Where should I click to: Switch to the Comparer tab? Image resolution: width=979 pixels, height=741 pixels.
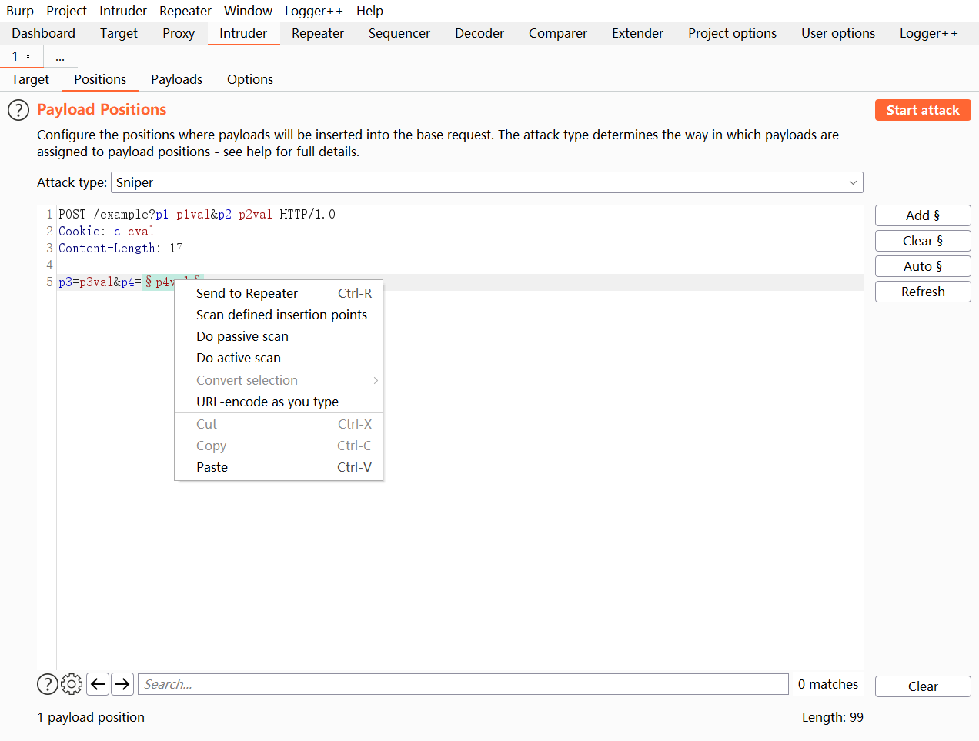click(x=558, y=33)
